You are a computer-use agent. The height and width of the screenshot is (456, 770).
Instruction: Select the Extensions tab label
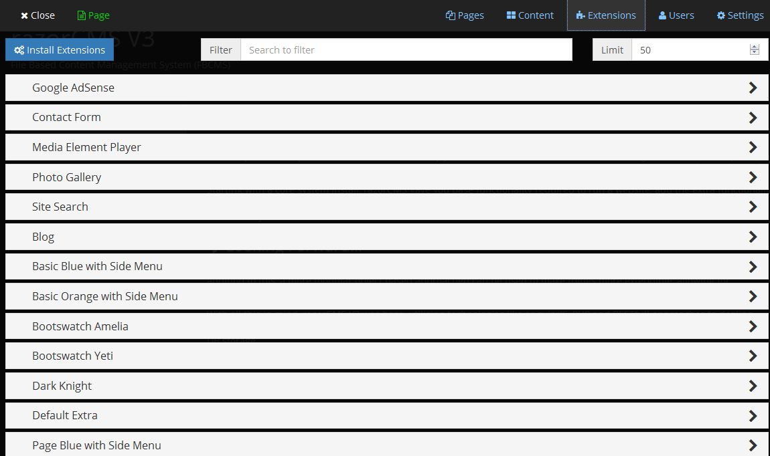[611, 15]
